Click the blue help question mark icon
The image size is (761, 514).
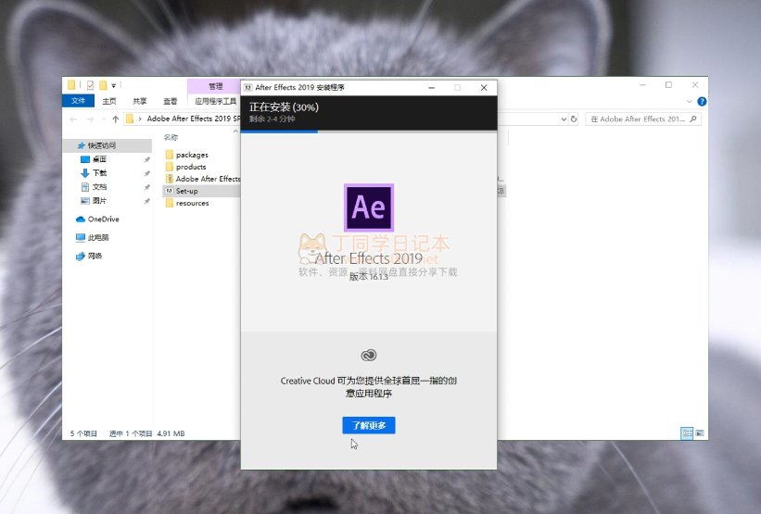pyautogui.click(x=702, y=101)
